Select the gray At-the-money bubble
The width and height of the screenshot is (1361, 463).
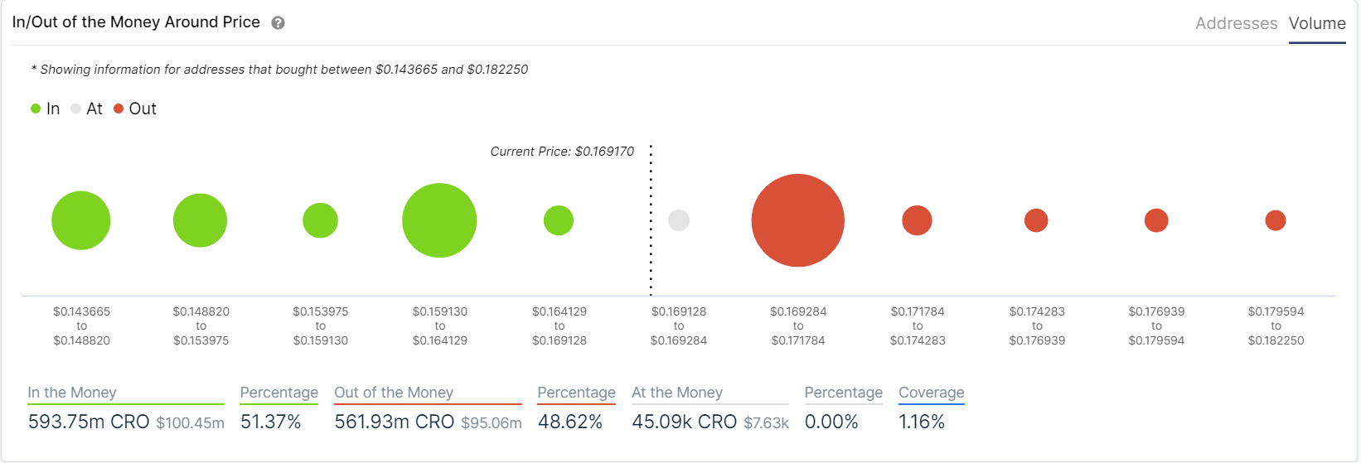point(679,220)
